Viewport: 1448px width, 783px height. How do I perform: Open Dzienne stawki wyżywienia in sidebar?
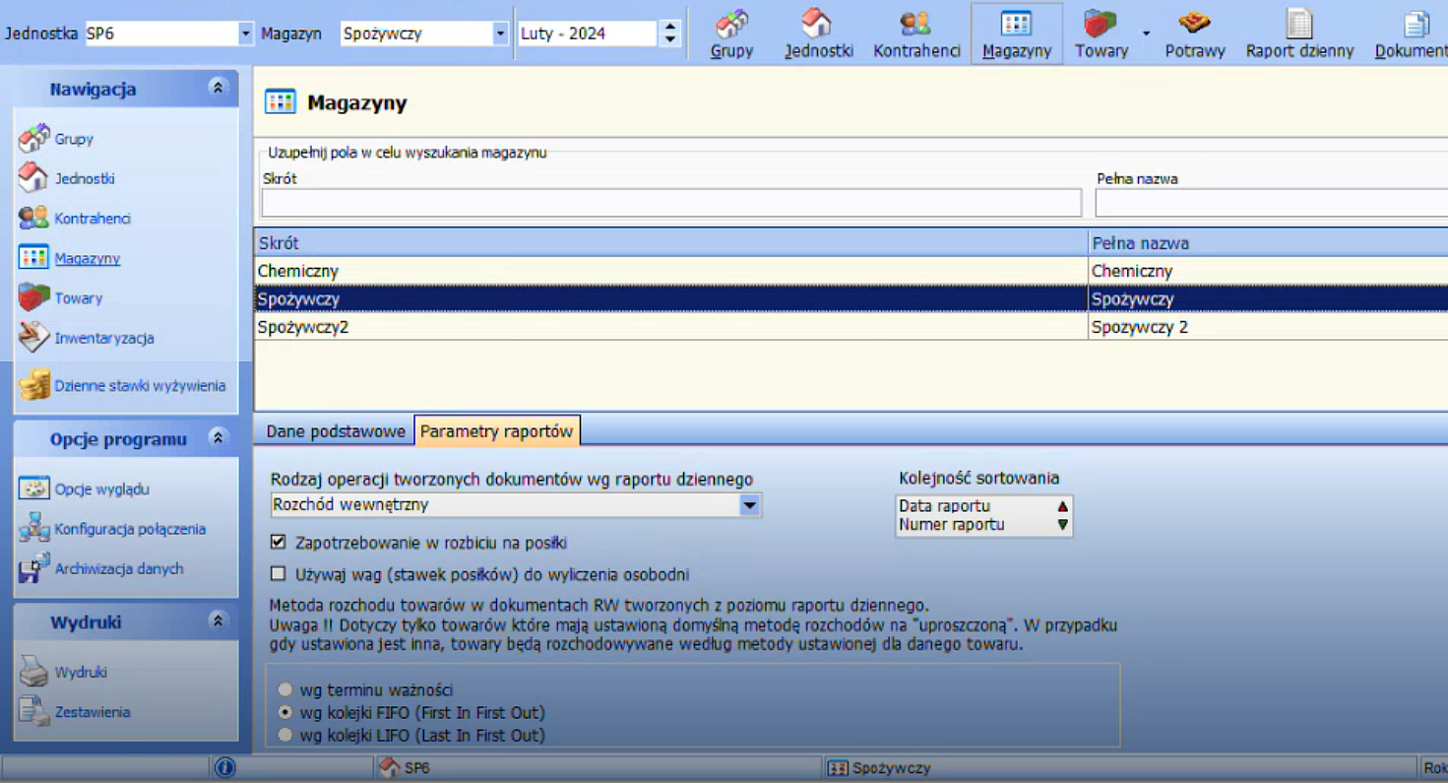(x=139, y=386)
